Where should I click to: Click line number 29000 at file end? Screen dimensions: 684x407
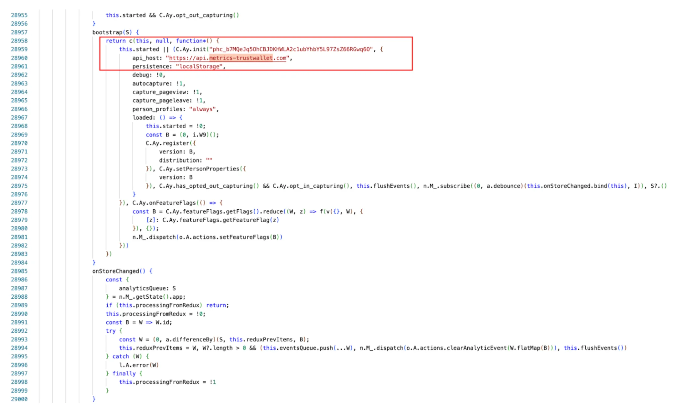pos(20,399)
